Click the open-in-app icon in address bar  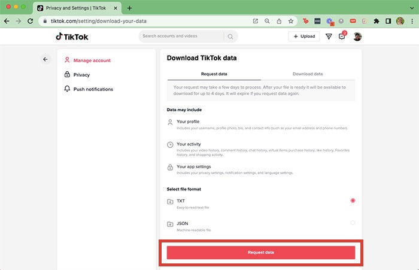[255, 21]
